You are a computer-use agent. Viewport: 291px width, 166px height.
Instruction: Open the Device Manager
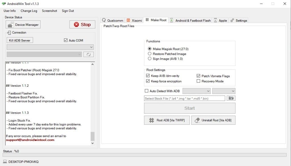[23, 24]
